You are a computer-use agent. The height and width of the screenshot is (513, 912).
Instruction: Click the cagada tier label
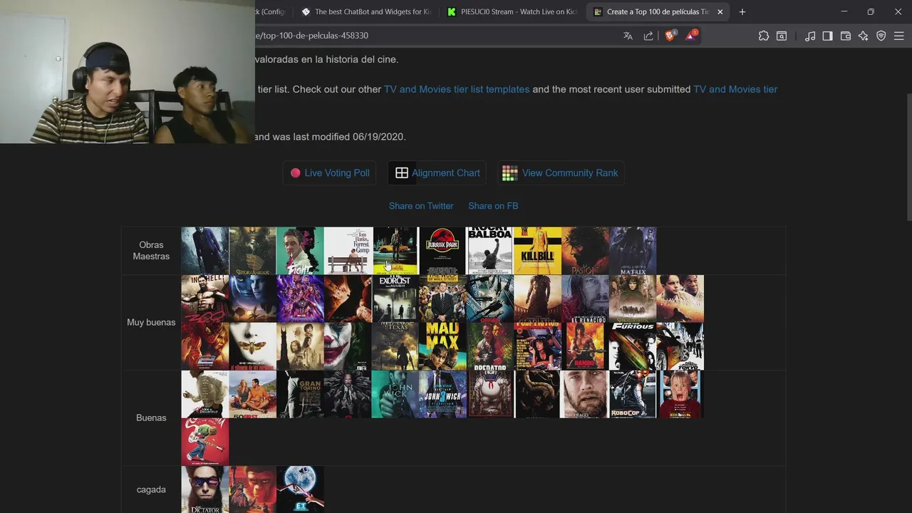(x=151, y=489)
